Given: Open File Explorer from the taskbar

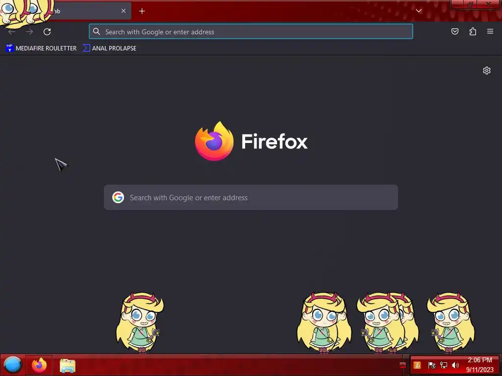Looking at the screenshot, I should pyautogui.click(x=67, y=365).
